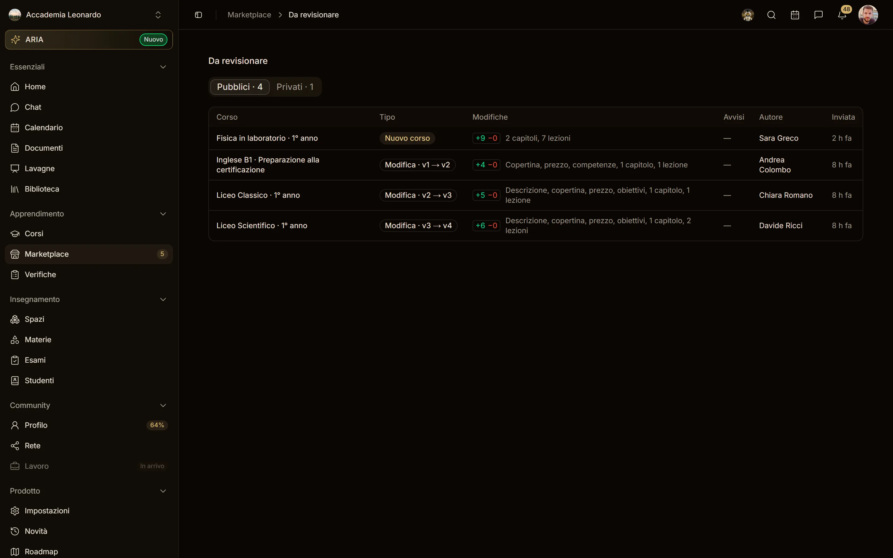Viewport: 893px width, 558px height.
Task: Open Liceo Scientifico · 1° anno row
Action: click(x=535, y=225)
